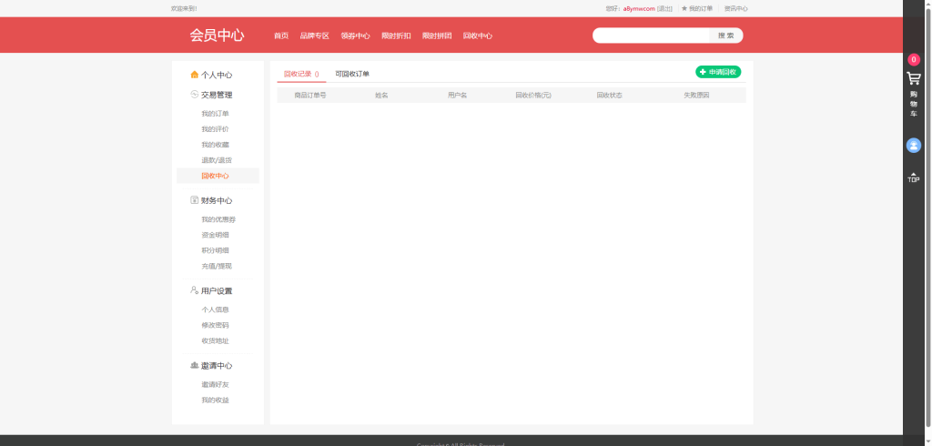Click the 回收状态 column header
932x446 pixels.
point(609,96)
